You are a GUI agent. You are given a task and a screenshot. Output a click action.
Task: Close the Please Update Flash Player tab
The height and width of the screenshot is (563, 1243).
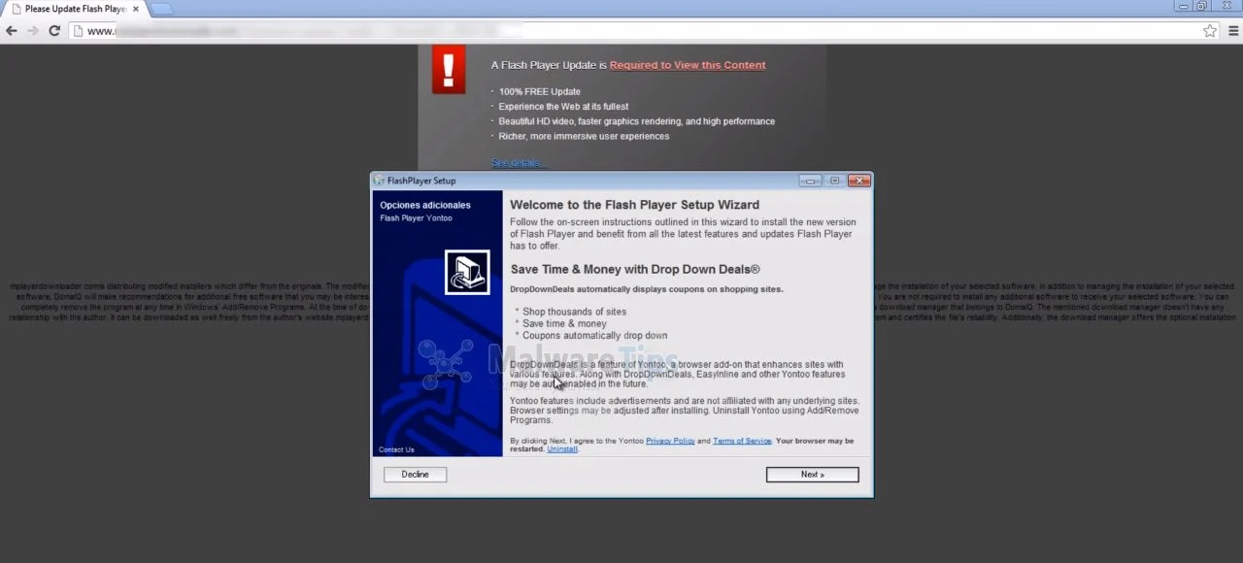point(136,9)
